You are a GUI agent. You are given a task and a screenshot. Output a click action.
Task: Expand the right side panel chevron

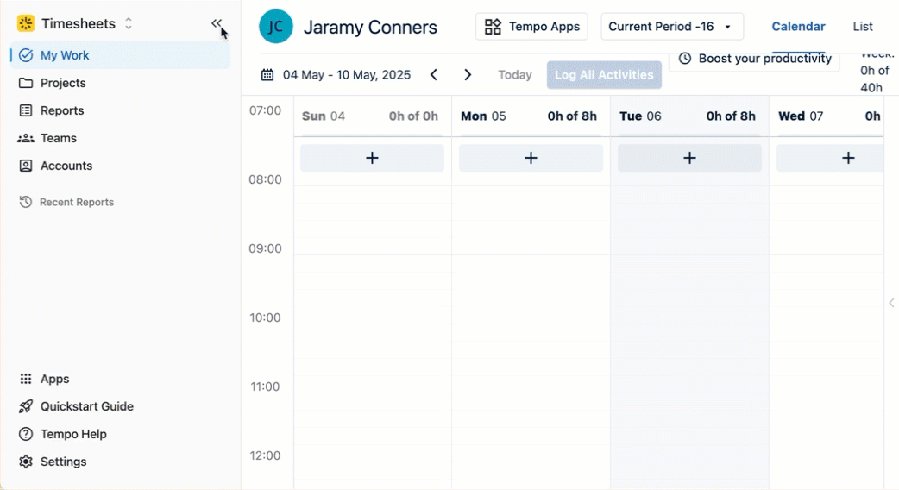pyautogui.click(x=891, y=303)
